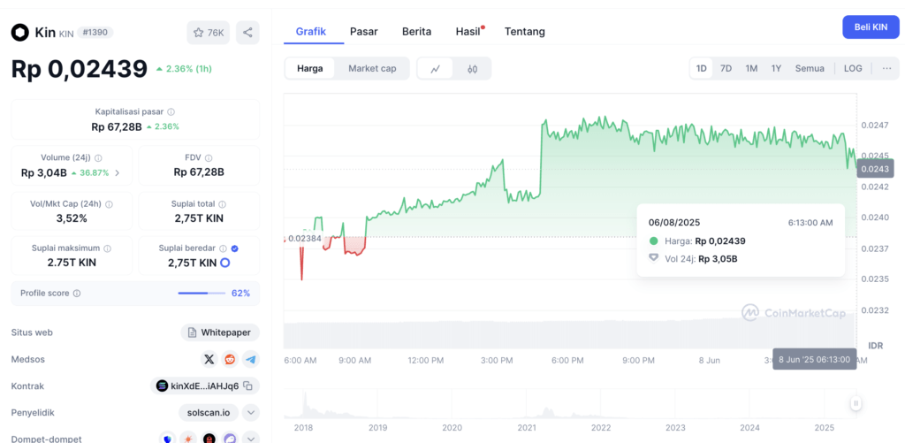The image size is (905, 443).
Task: Open volume details arrow after 36.87%
Action: pos(118,172)
